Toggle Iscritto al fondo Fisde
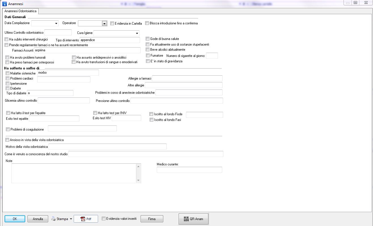Viewport: 373px width, 226px height. pyautogui.click(x=151, y=114)
